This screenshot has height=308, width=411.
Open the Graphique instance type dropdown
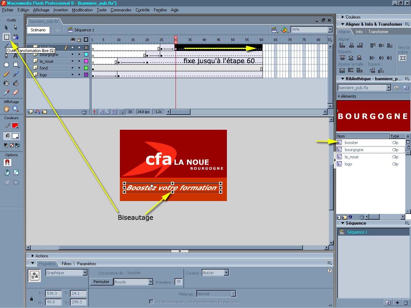click(85, 273)
